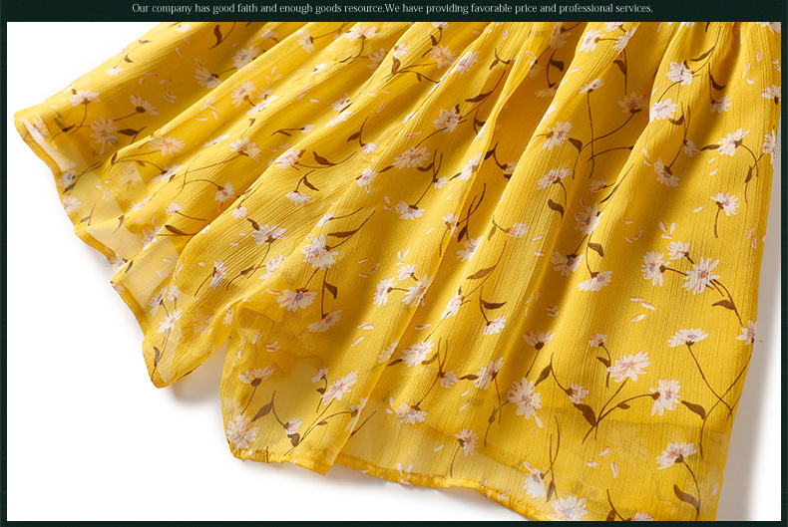Screen dimensions: 788x527
Task: Open the yellow floral chiffon skirt photo
Action: click(x=394, y=271)
